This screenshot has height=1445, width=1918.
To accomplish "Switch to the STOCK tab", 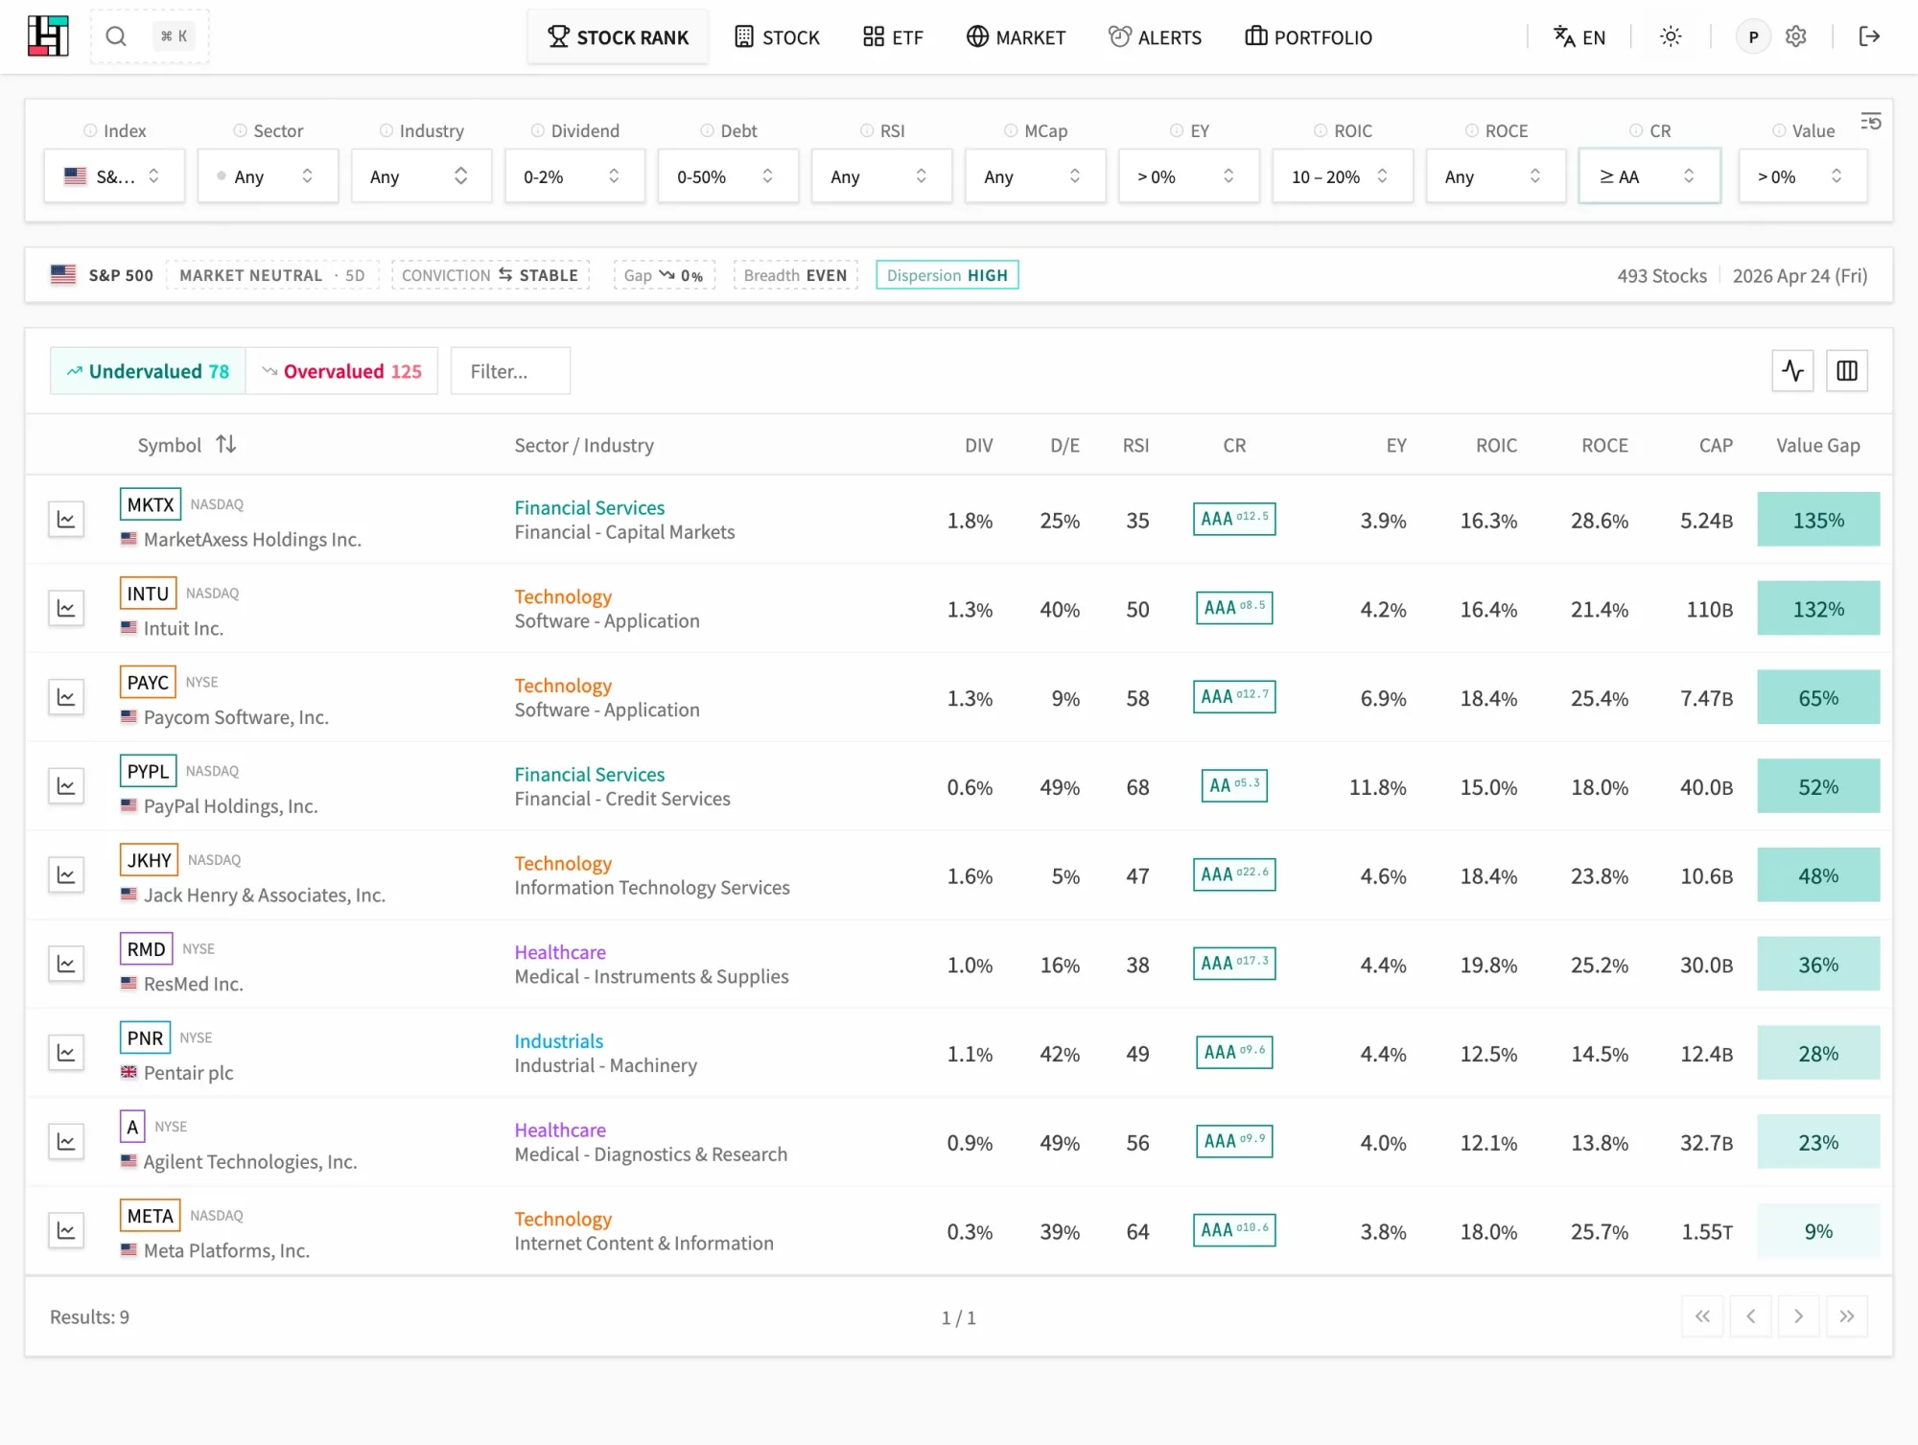I will (777, 37).
